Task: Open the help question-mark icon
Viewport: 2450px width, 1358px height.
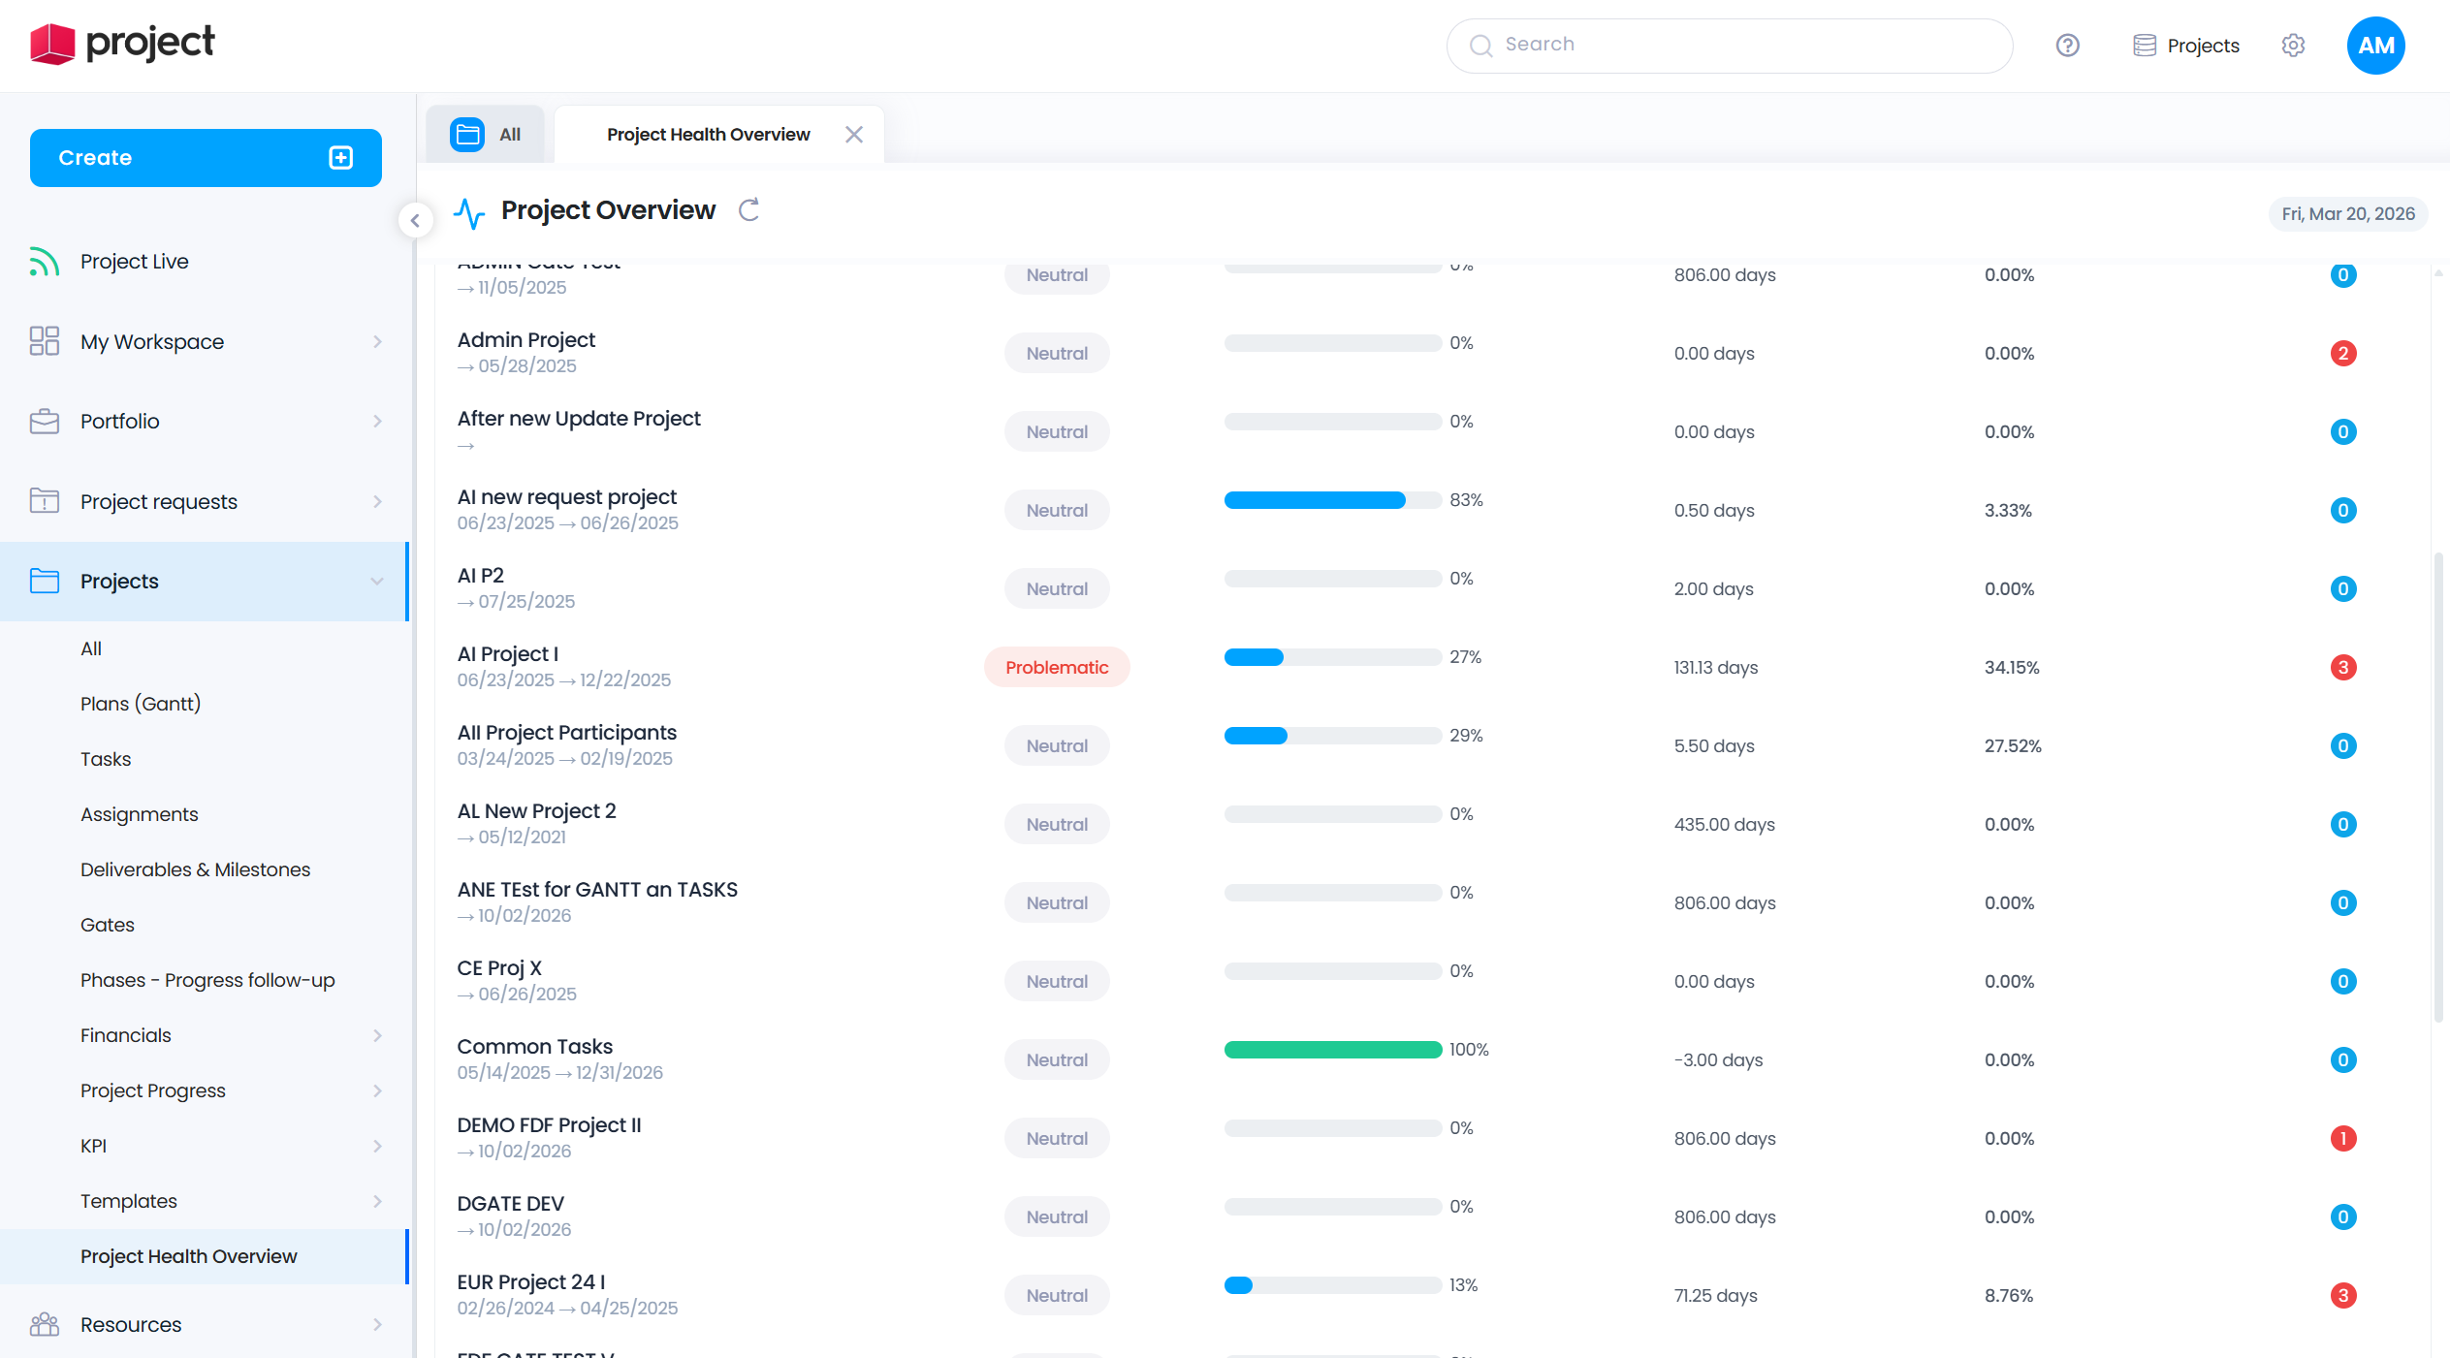Action: [x=2067, y=46]
